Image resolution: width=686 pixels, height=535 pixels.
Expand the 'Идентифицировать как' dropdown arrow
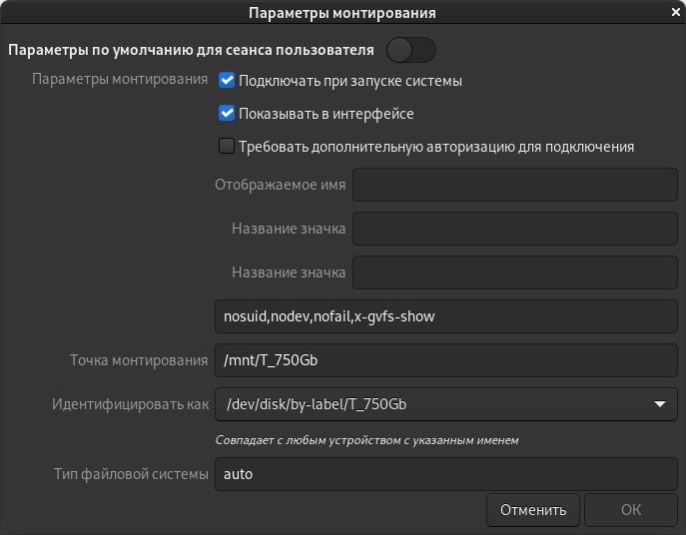coord(659,404)
